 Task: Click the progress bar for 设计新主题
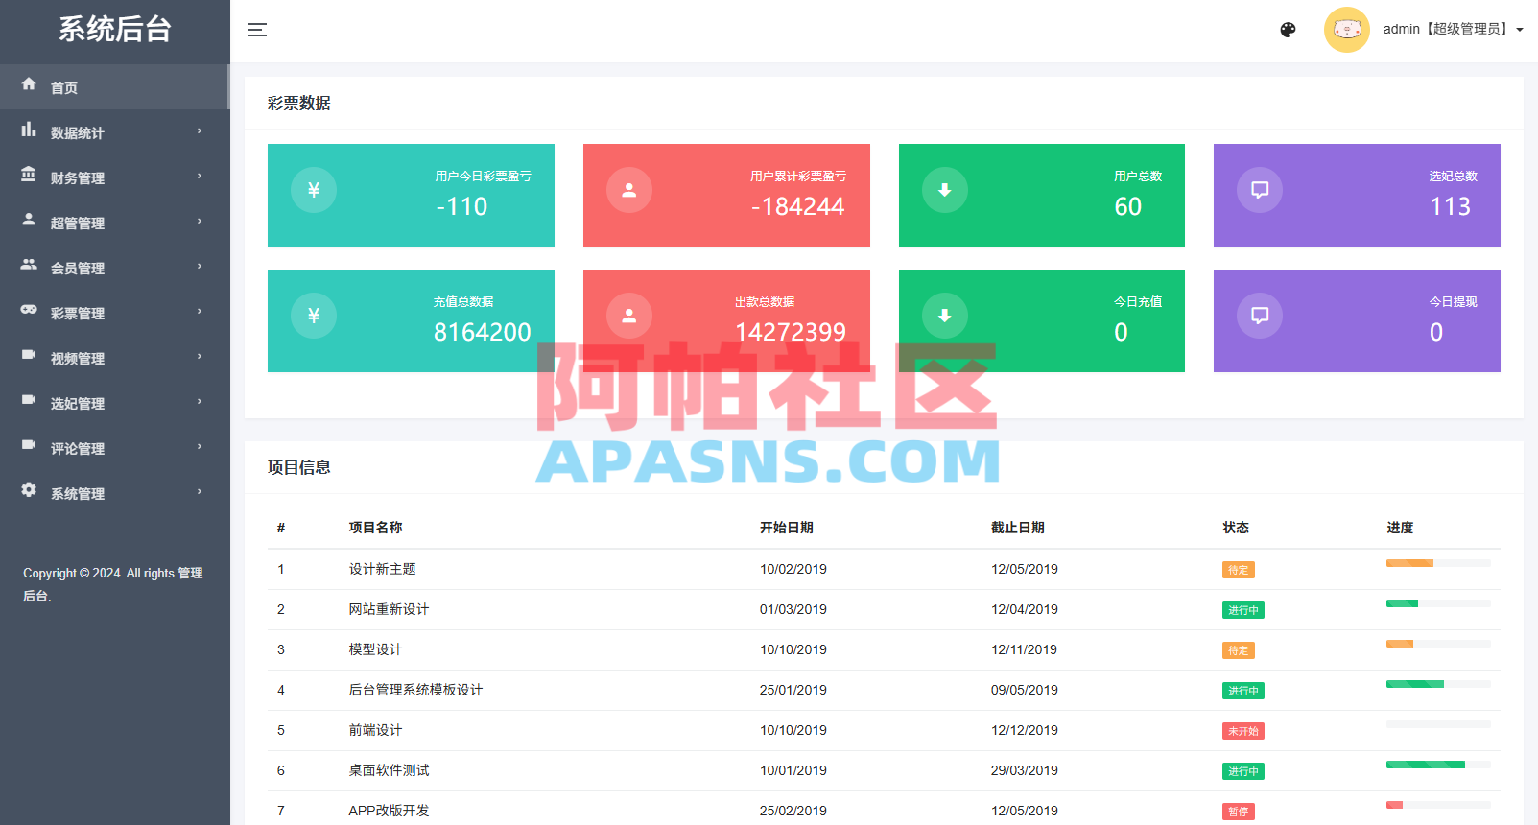tap(1438, 563)
